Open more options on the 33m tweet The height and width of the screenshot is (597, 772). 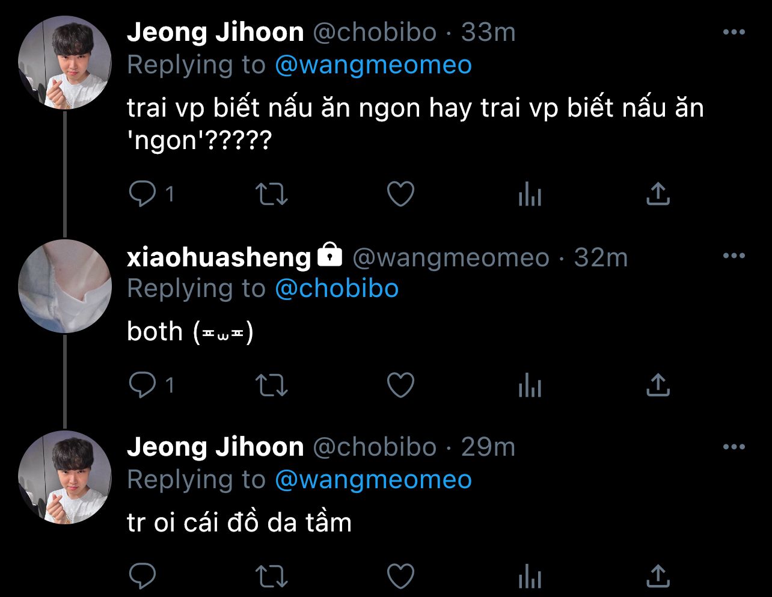pyautogui.click(x=734, y=32)
